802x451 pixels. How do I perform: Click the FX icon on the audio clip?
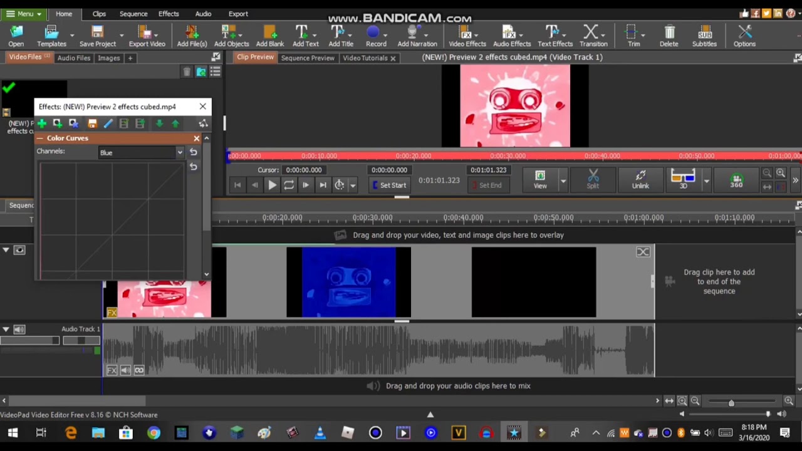coord(112,370)
